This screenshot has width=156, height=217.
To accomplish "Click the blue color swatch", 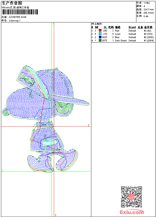I will (x=100, y=37).
